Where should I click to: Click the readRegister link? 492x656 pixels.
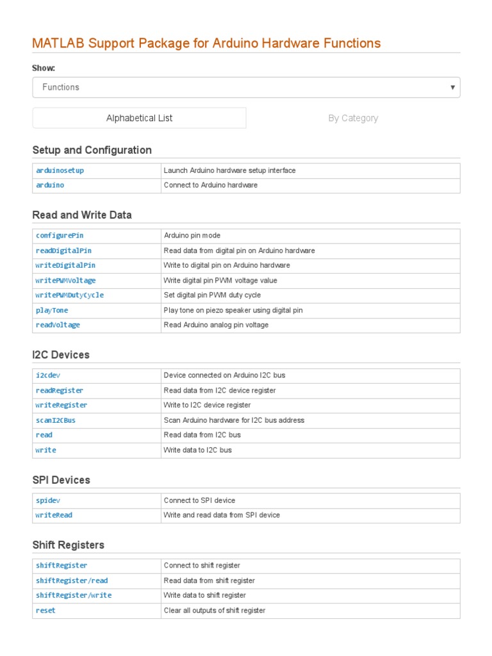(x=60, y=390)
